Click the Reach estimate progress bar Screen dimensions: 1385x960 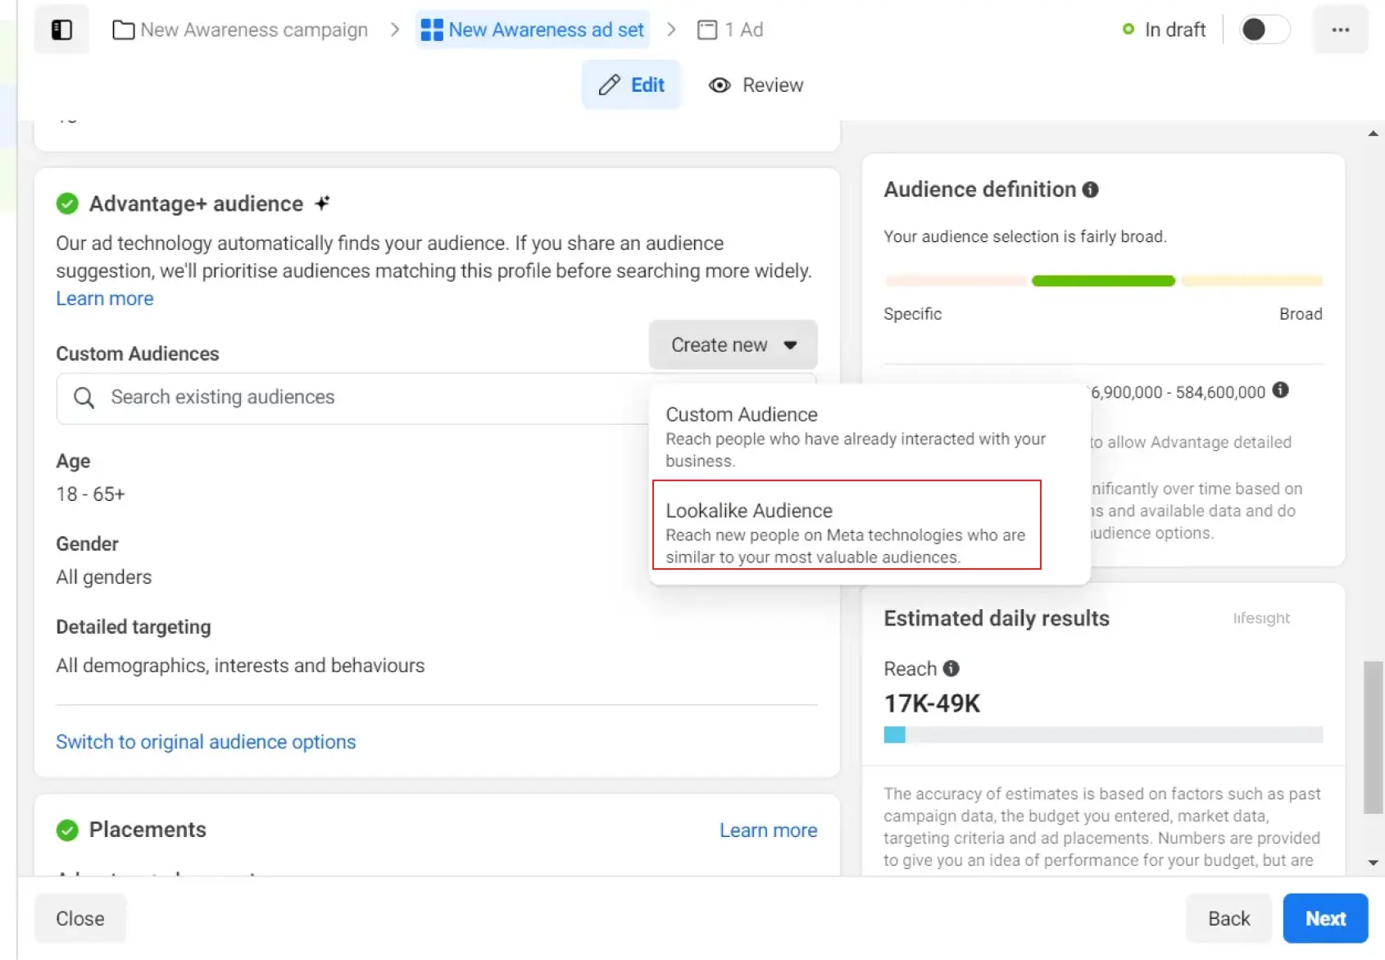1103,735
